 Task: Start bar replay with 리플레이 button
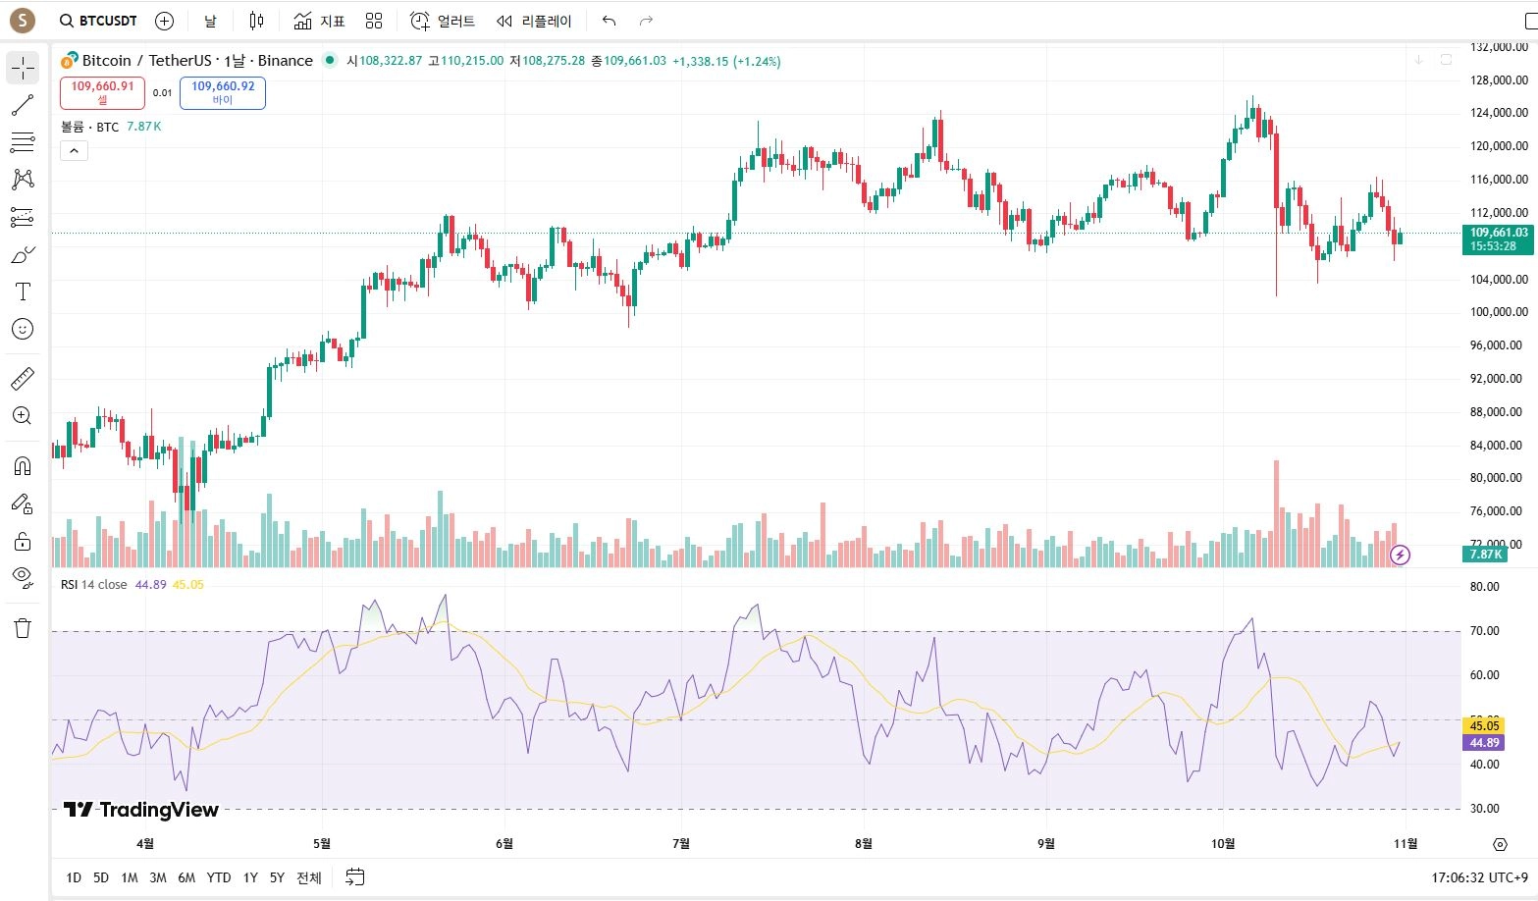coord(534,21)
